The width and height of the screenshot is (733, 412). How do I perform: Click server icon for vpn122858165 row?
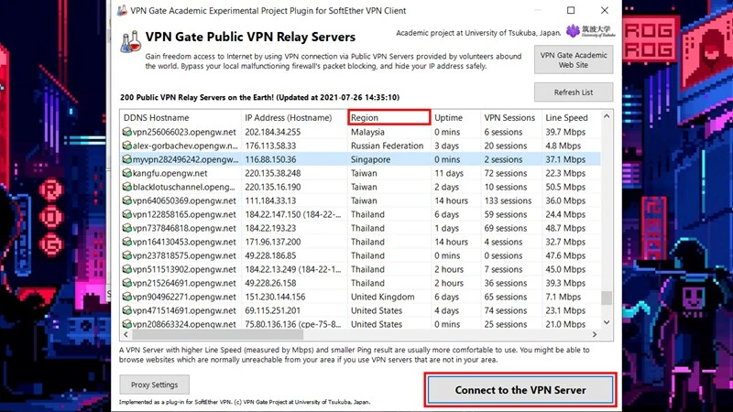pyautogui.click(x=126, y=214)
